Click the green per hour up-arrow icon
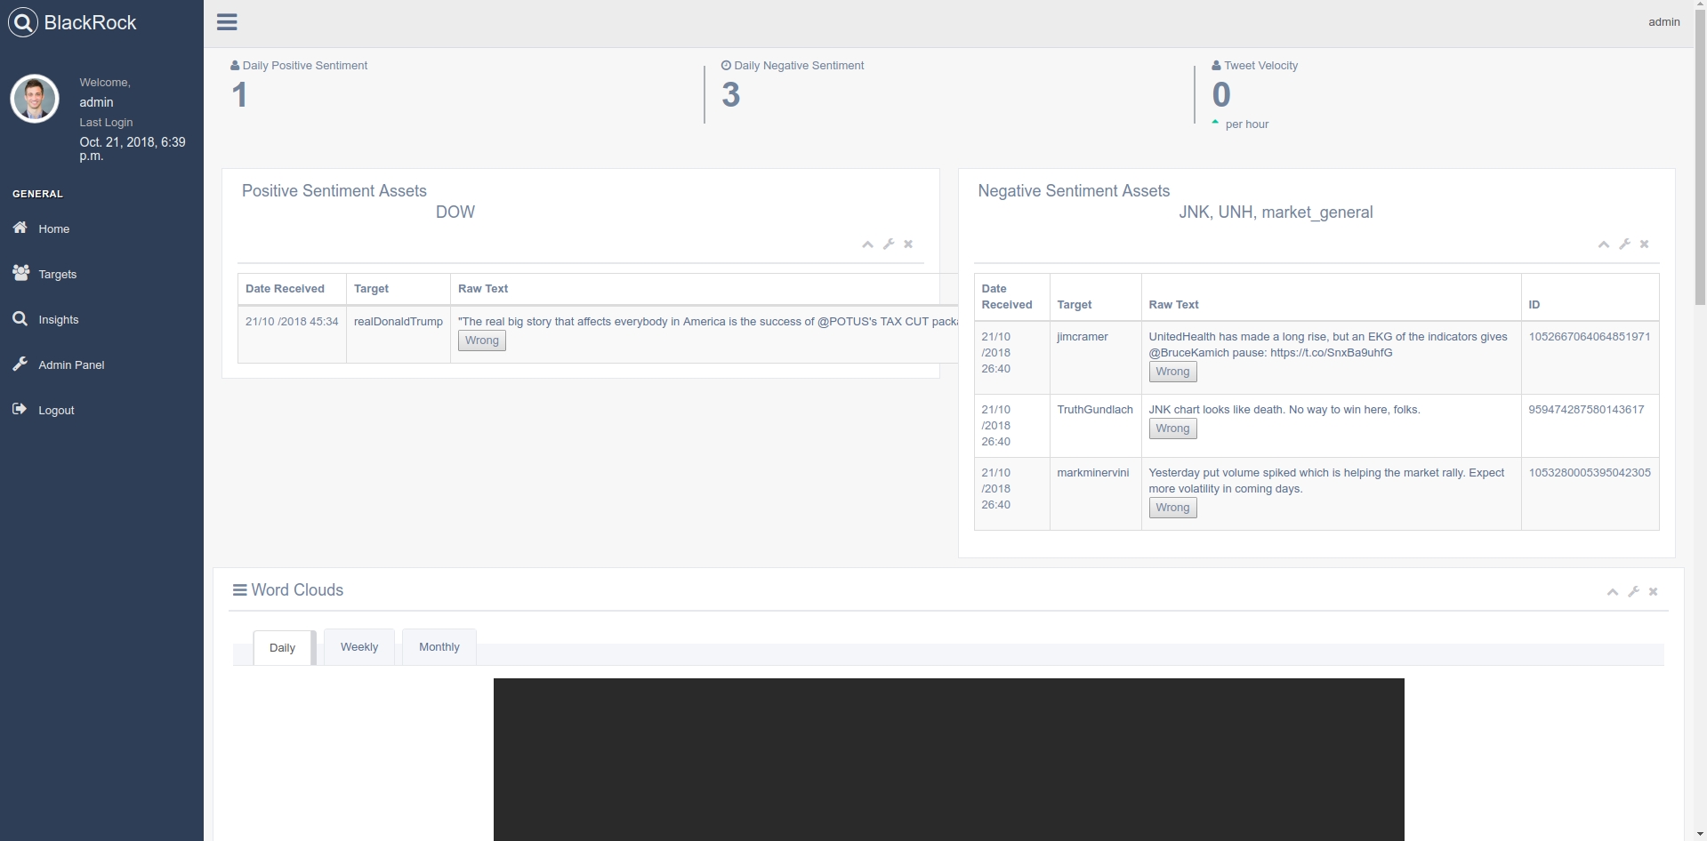The width and height of the screenshot is (1707, 841). 1215,123
